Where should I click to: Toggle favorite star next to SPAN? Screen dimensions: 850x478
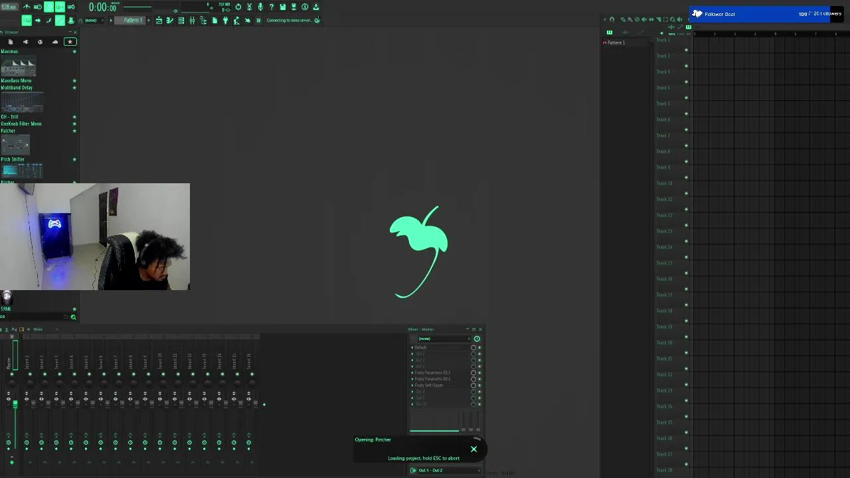pos(74,309)
